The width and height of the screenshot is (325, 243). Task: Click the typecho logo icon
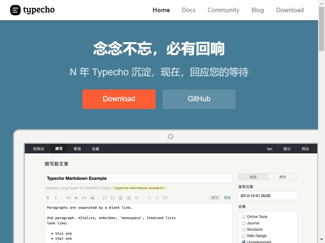click(15, 10)
